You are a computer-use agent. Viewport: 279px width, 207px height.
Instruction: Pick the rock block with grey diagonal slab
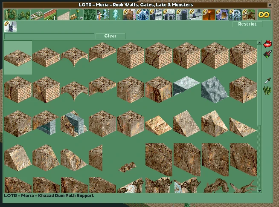74,124
